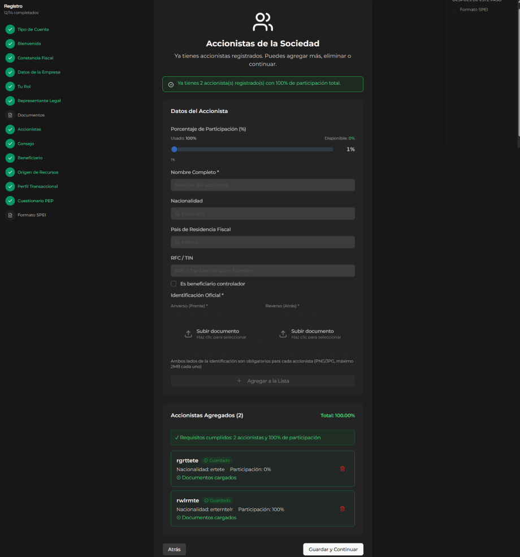Viewport: 520px width, 557px height.
Task: Click Agregar a la Lista button
Action: 263,381
